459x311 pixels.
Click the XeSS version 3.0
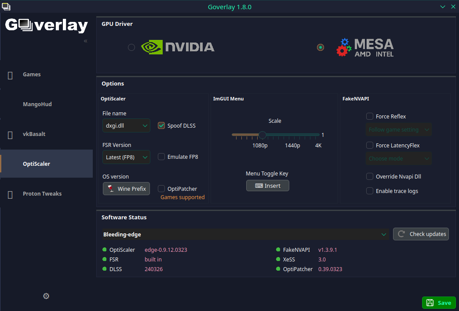pyautogui.click(x=322, y=260)
